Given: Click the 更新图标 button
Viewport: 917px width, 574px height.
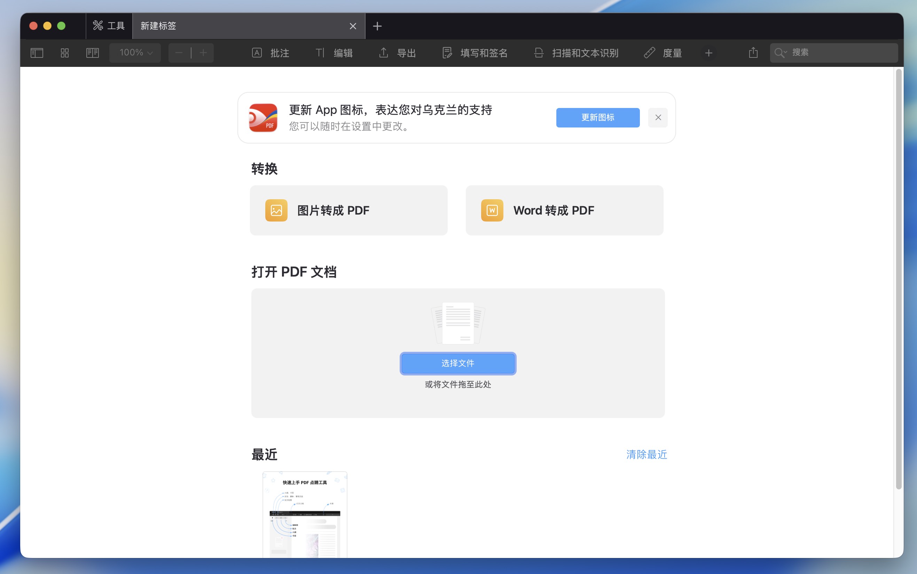Looking at the screenshot, I should [x=597, y=118].
